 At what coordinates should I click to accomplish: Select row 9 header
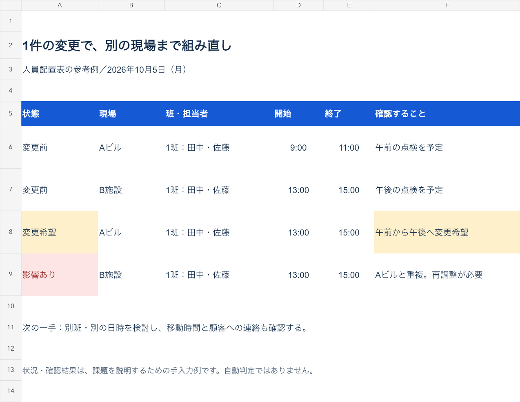click(x=11, y=275)
